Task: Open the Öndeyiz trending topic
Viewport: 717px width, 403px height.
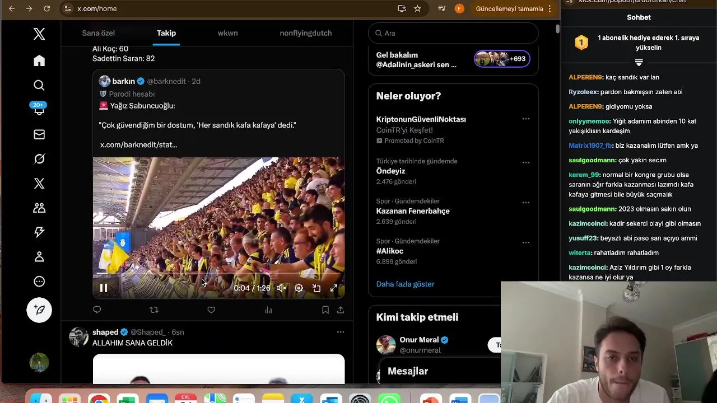Action: pyautogui.click(x=390, y=171)
